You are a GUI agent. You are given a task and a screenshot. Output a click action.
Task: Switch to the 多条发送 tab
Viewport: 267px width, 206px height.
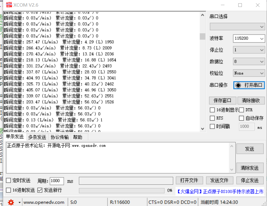coord(37,137)
